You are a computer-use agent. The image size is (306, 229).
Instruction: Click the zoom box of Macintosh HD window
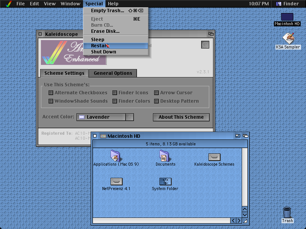point(238,136)
